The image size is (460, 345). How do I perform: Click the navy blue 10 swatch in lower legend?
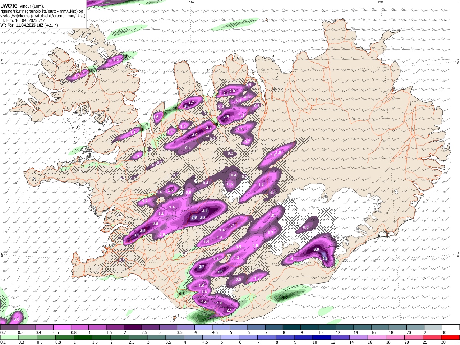click(x=321, y=337)
